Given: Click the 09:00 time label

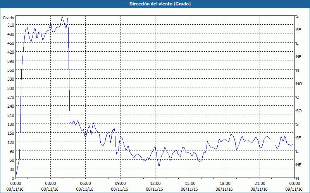Looking at the screenshot, I should (x=120, y=184).
